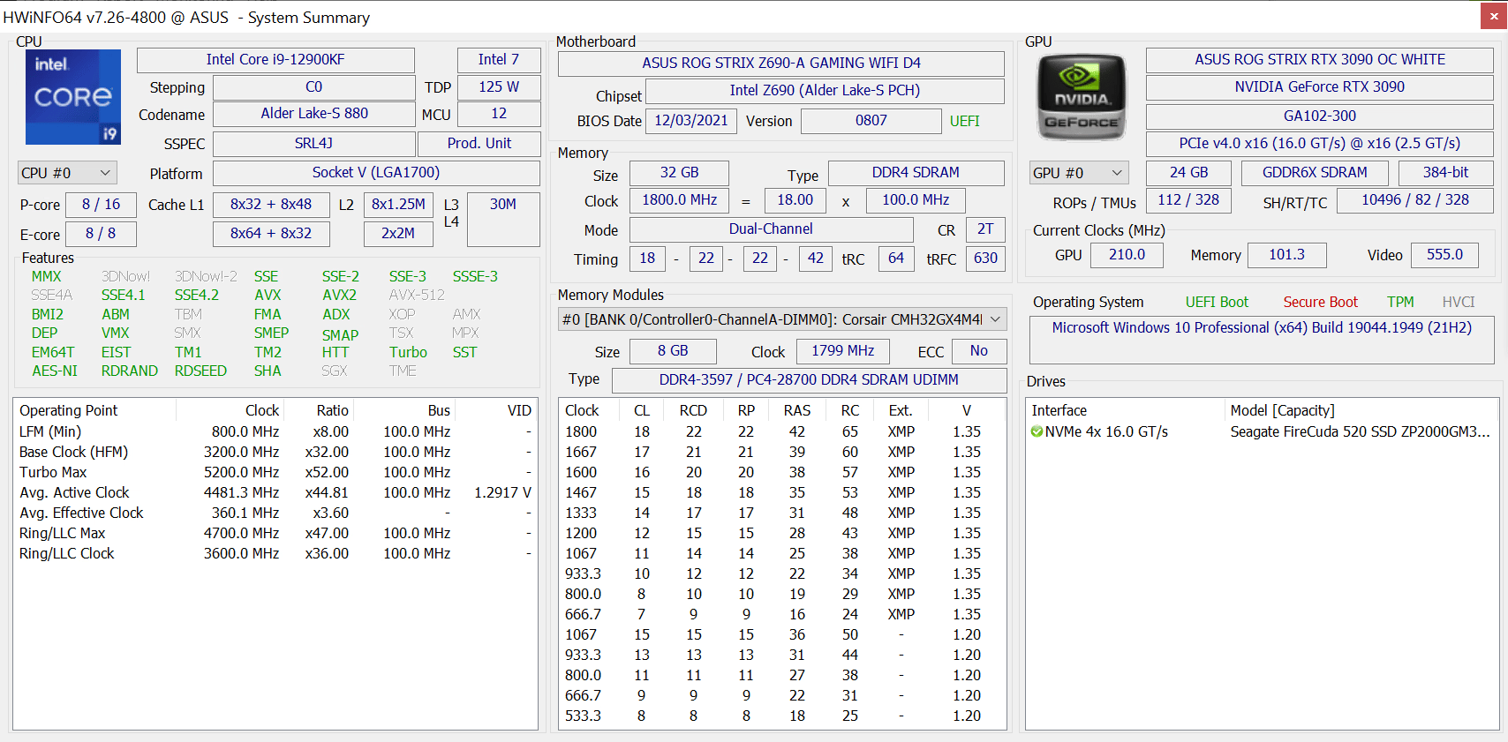This screenshot has width=1508, height=742.
Task: Select the GPU clock 210.0 field
Action: point(1127,255)
